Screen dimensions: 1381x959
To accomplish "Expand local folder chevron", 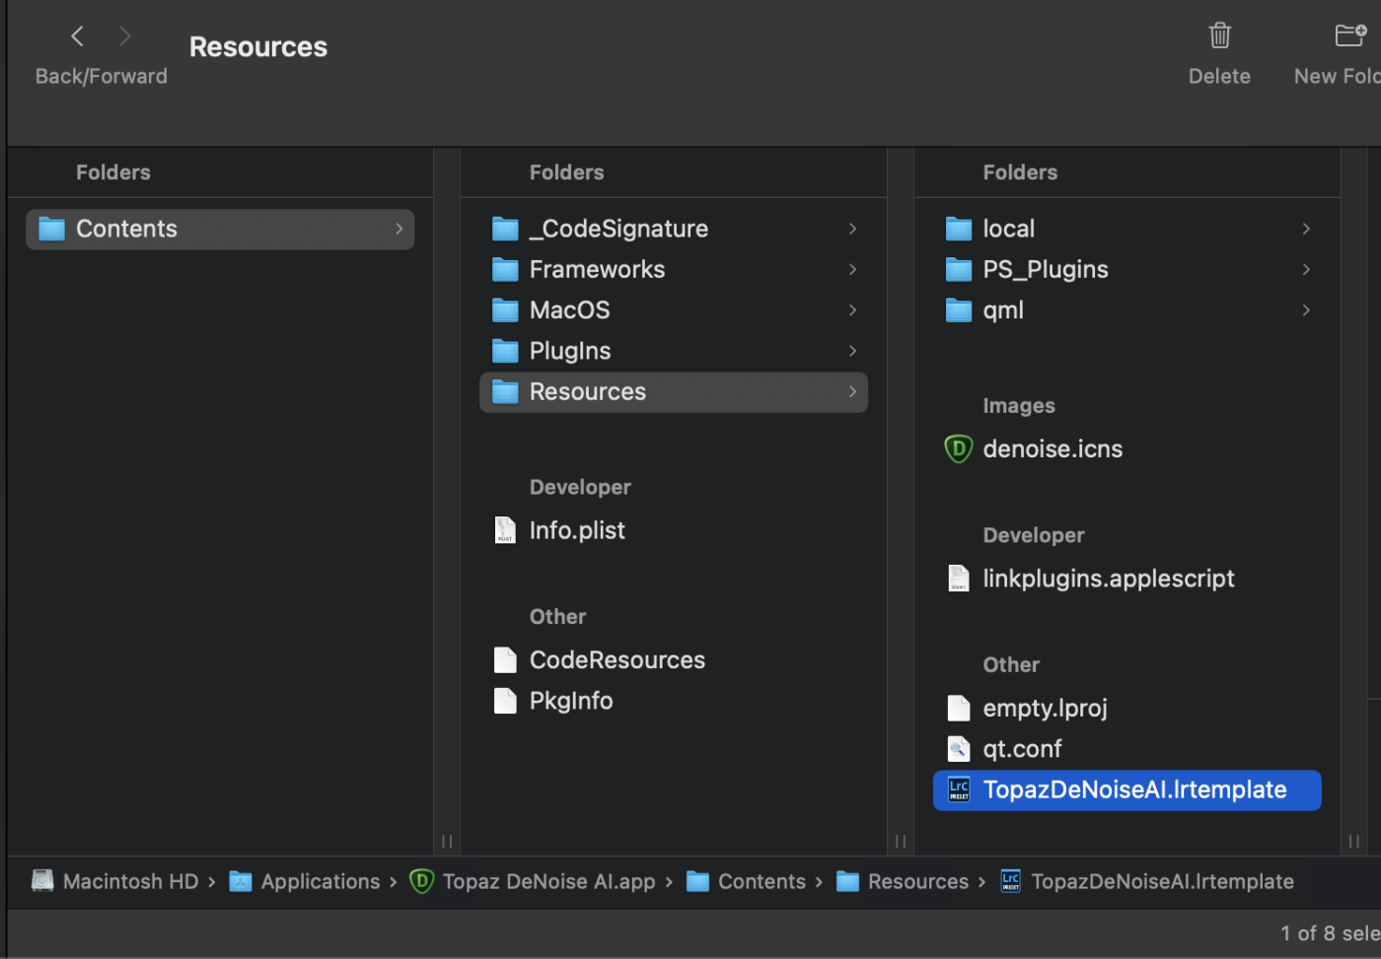I will coord(1306,229).
